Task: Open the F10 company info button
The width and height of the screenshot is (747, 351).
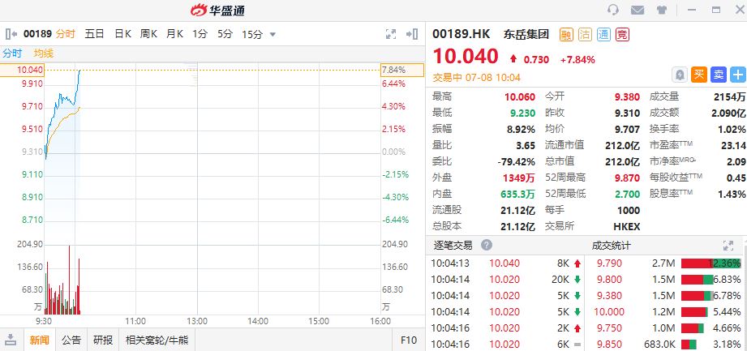Action: coord(409,340)
